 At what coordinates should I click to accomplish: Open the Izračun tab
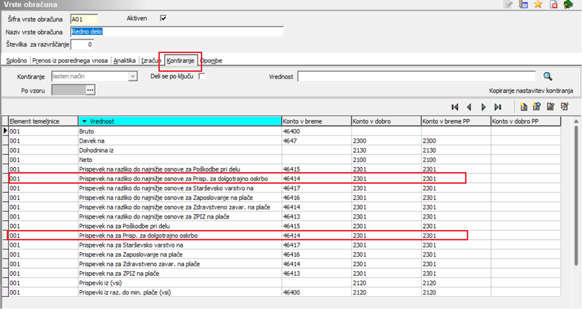(151, 60)
